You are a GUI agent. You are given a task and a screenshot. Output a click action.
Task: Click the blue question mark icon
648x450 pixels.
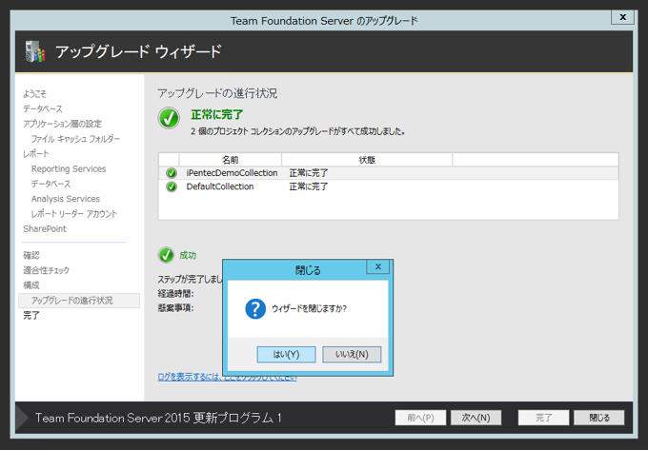pos(255,308)
